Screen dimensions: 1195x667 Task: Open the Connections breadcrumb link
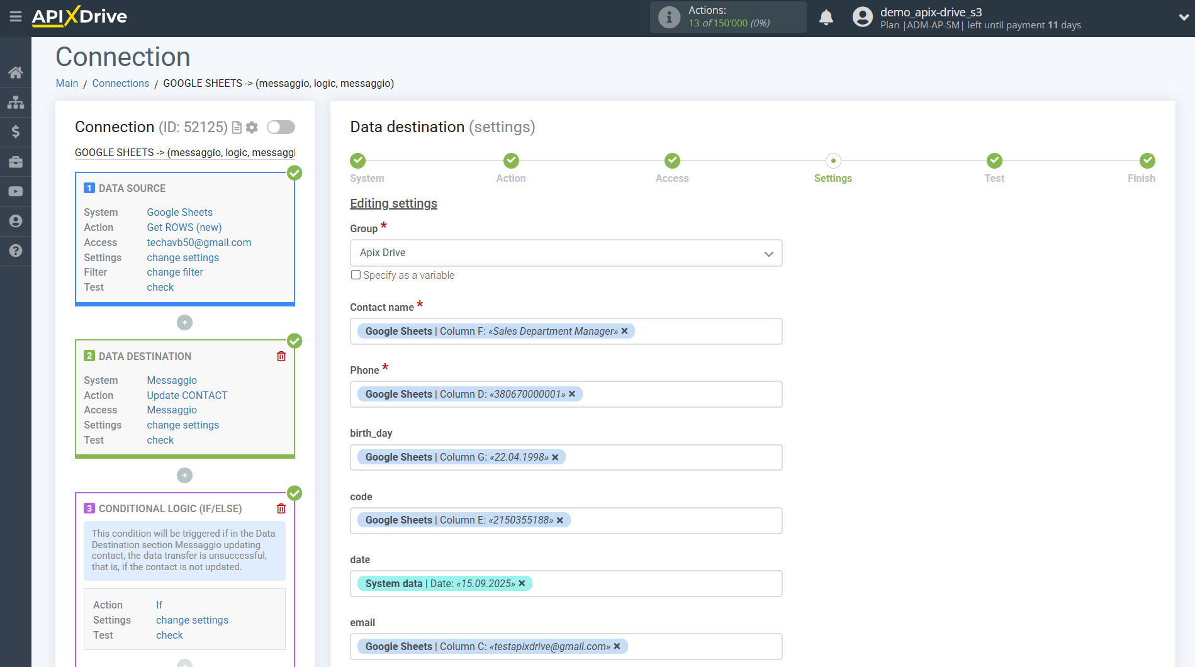[121, 83]
